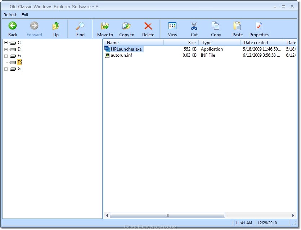Click the D: drive icon
301x230 pixels.
13,50
